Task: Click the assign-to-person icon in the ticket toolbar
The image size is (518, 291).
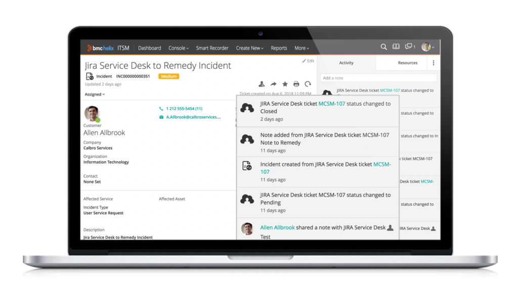Action: click(262, 84)
